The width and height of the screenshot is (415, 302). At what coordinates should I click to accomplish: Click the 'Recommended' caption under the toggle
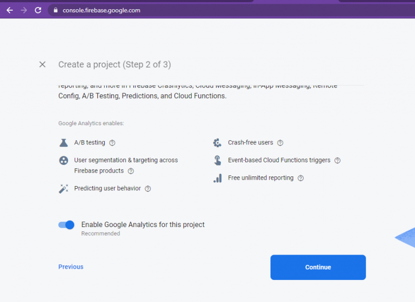coord(101,234)
